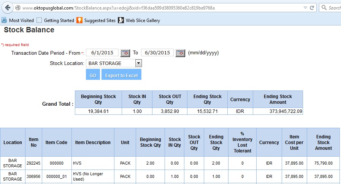Click the reload page icon
Viewport: 341px width, 184px height.
[x=312, y=8]
